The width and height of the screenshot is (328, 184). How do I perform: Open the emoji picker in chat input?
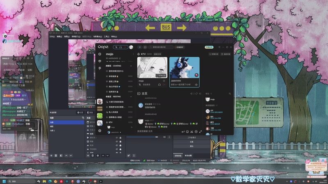click(187, 132)
